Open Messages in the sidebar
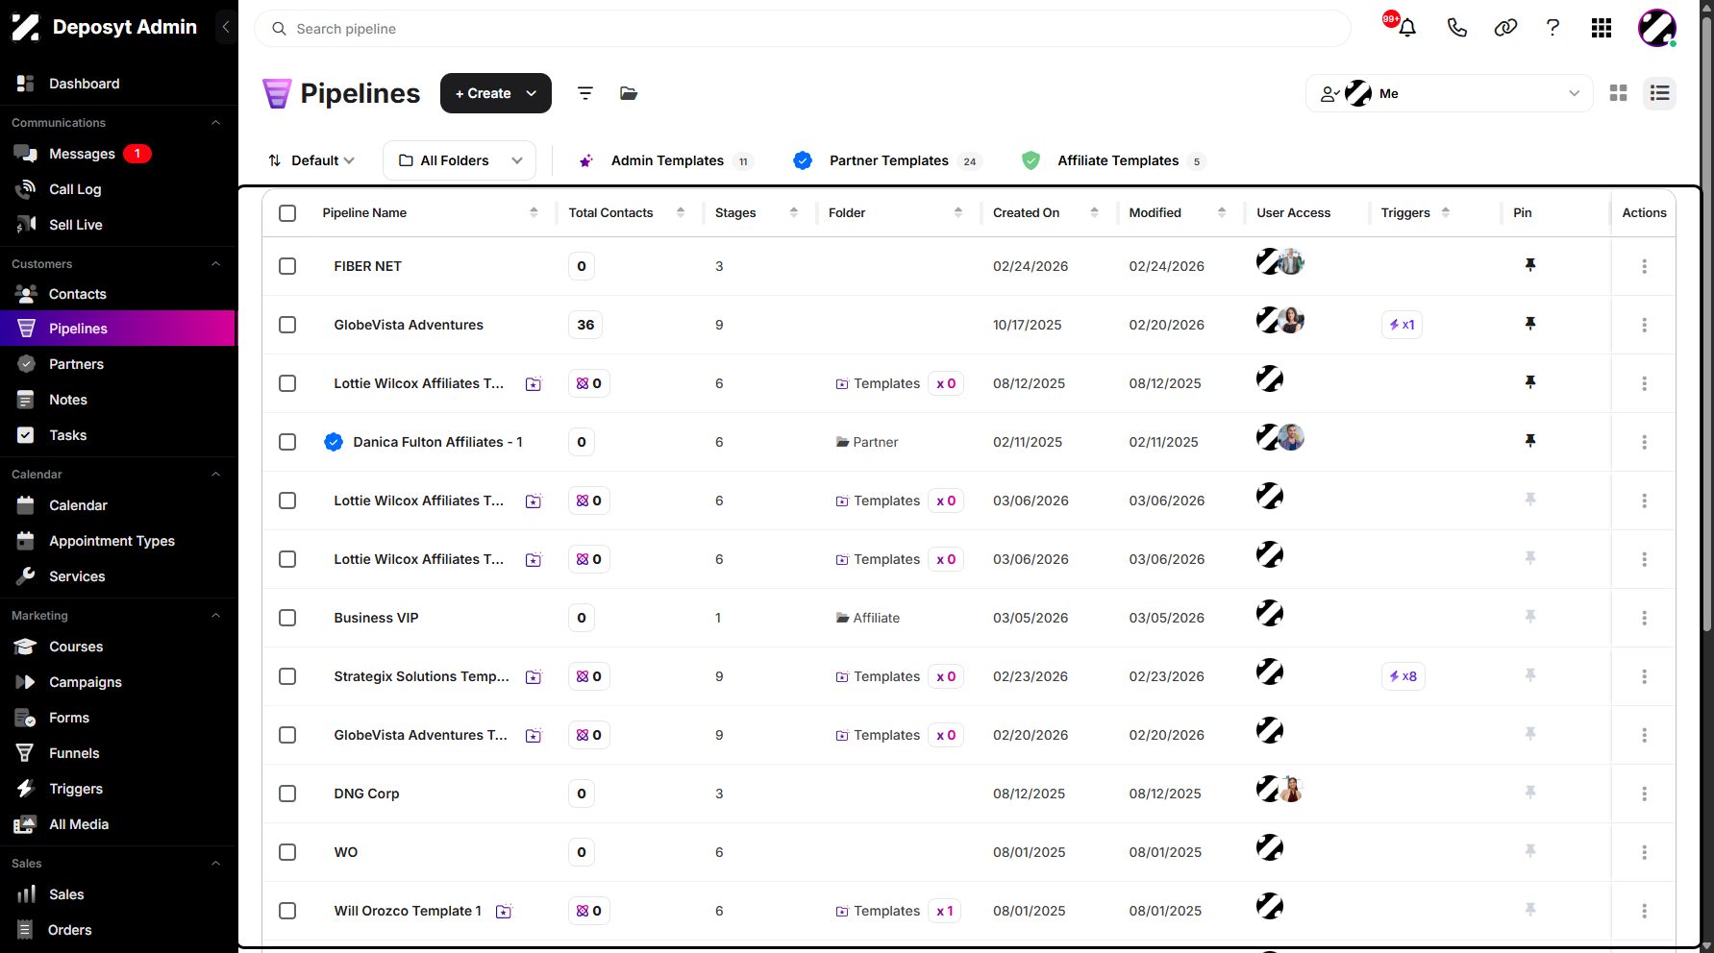 [x=82, y=154]
